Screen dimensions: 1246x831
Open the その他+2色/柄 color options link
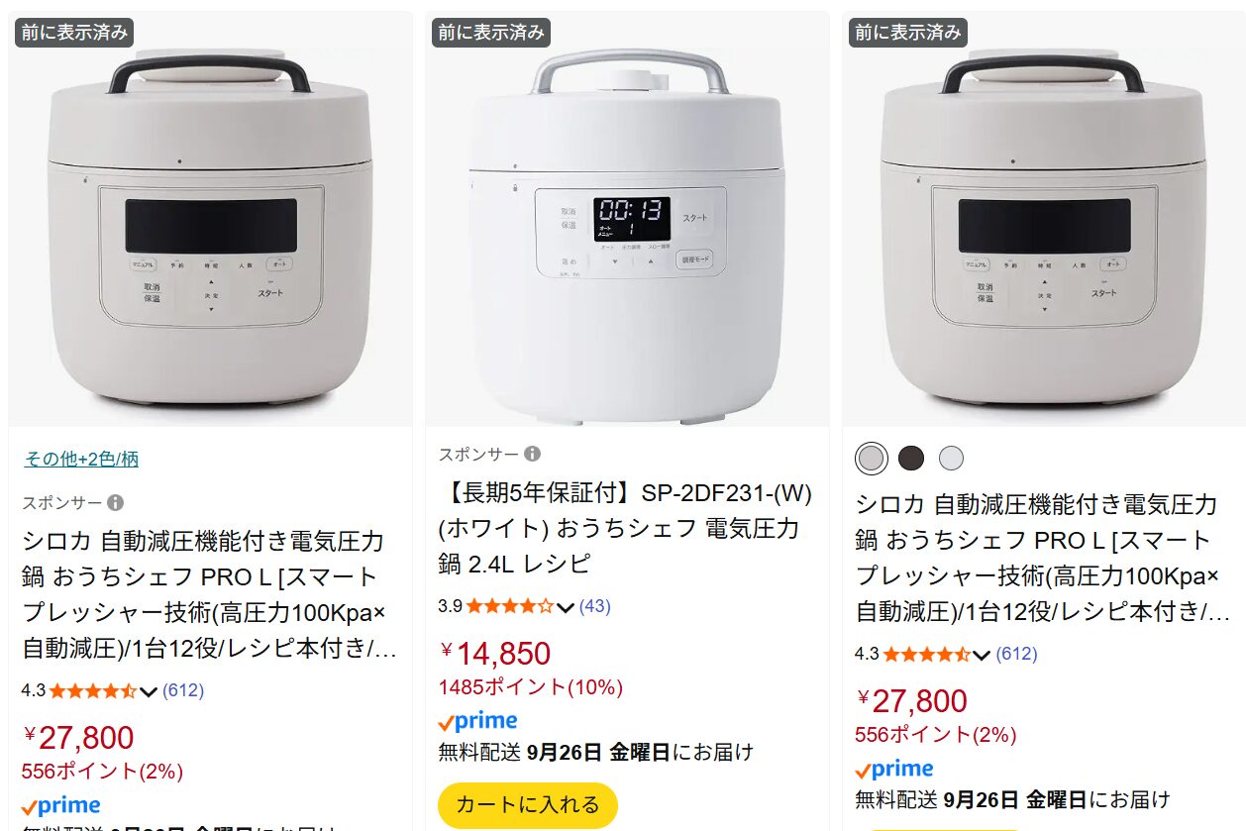pyautogui.click(x=81, y=459)
